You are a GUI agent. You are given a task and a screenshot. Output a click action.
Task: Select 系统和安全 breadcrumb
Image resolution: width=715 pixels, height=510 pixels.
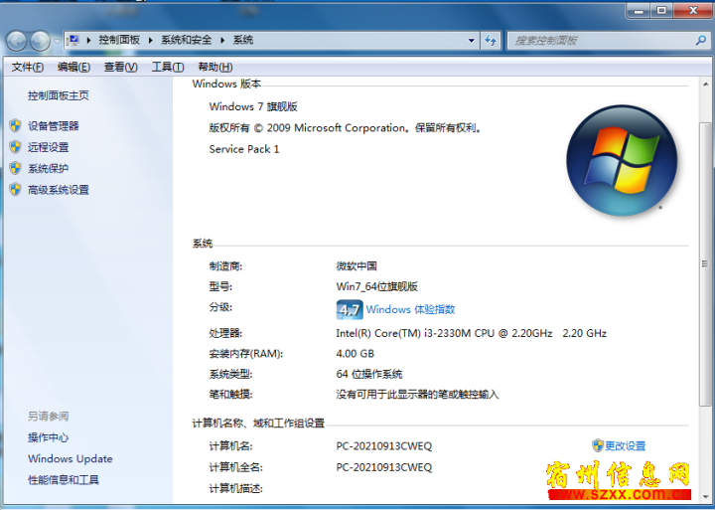186,40
